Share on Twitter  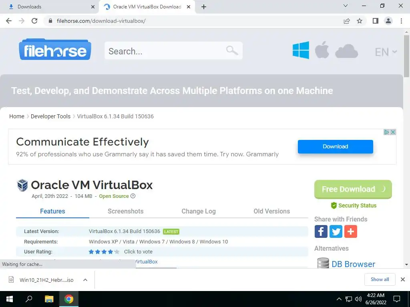(336, 231)
